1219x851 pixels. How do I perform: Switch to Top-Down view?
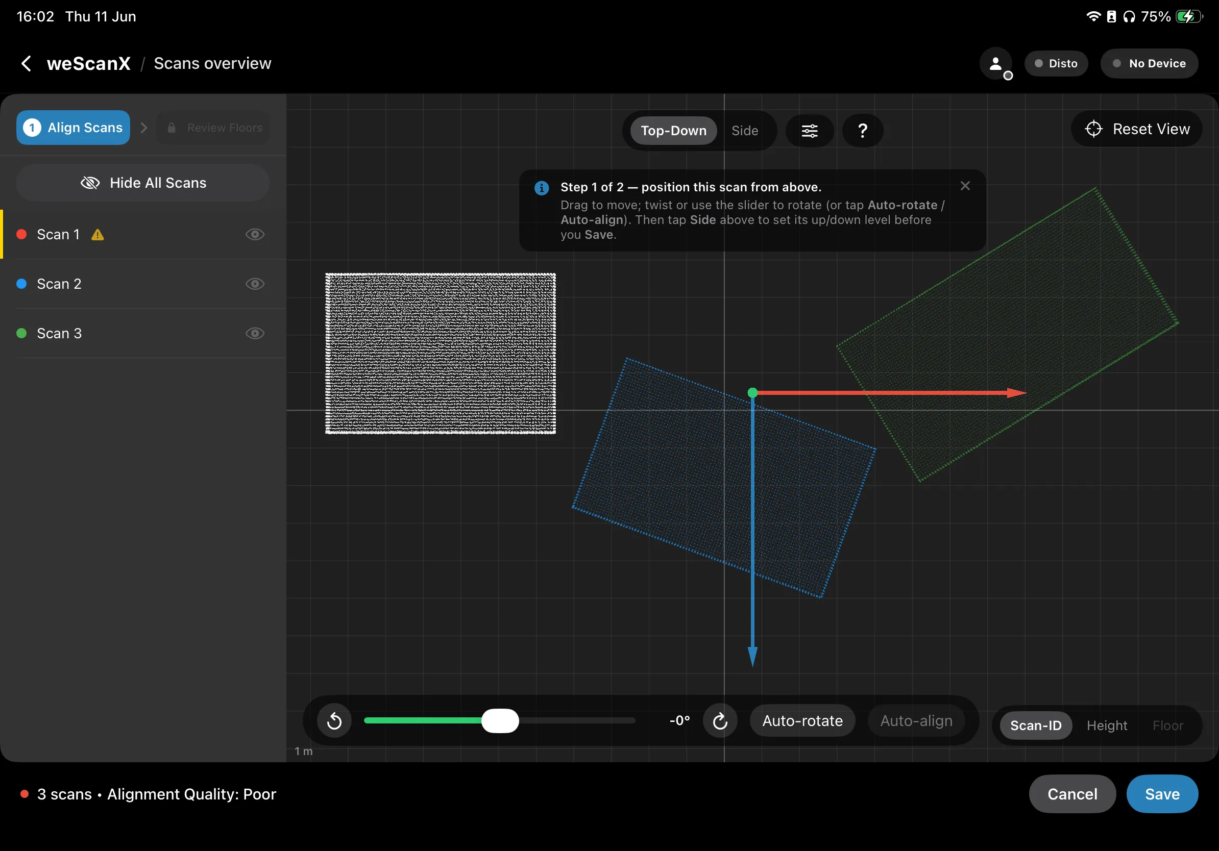click(673, 131)
